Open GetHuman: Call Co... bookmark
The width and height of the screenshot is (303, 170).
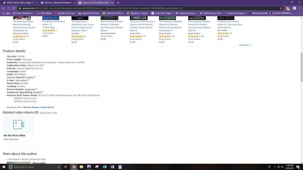point(113,13)
